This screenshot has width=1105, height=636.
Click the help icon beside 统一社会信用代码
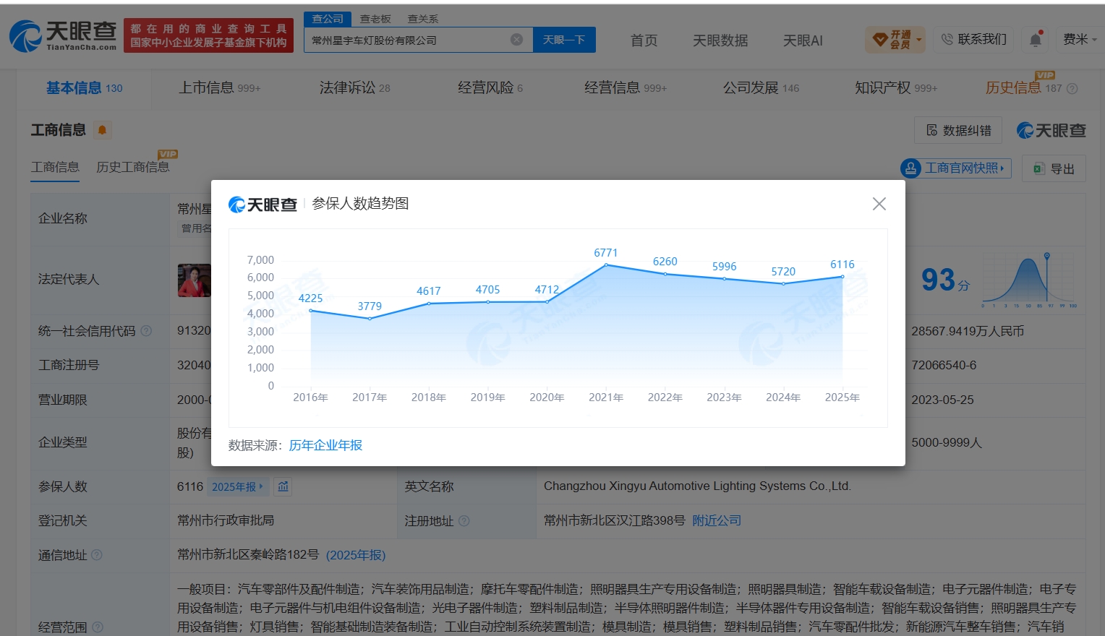146,331
